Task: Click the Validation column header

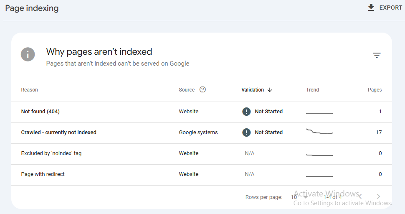Action: [253, 90]
